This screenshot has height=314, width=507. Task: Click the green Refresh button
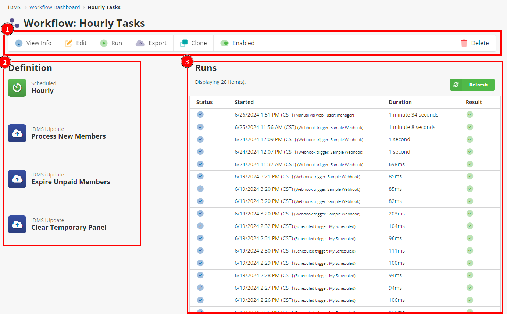click(472, 85)
